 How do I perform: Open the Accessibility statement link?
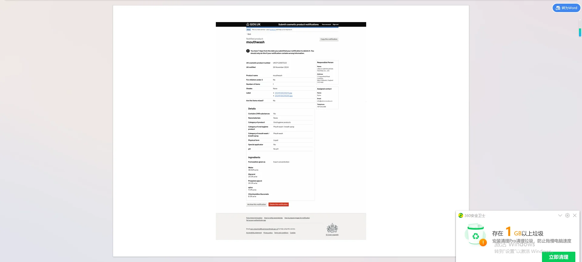pyautogui.click(x=254, y=233)
